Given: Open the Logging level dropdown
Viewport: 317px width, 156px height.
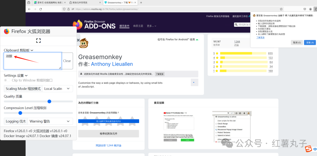Looking at the screenshot, I should (x=50, y=121).
